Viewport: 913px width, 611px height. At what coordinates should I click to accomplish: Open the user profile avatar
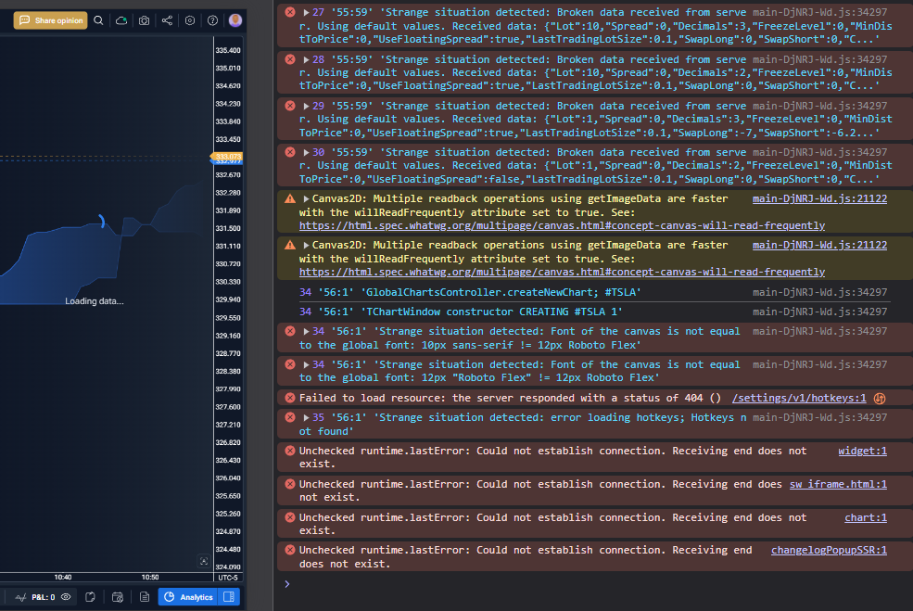click(235, 20)
